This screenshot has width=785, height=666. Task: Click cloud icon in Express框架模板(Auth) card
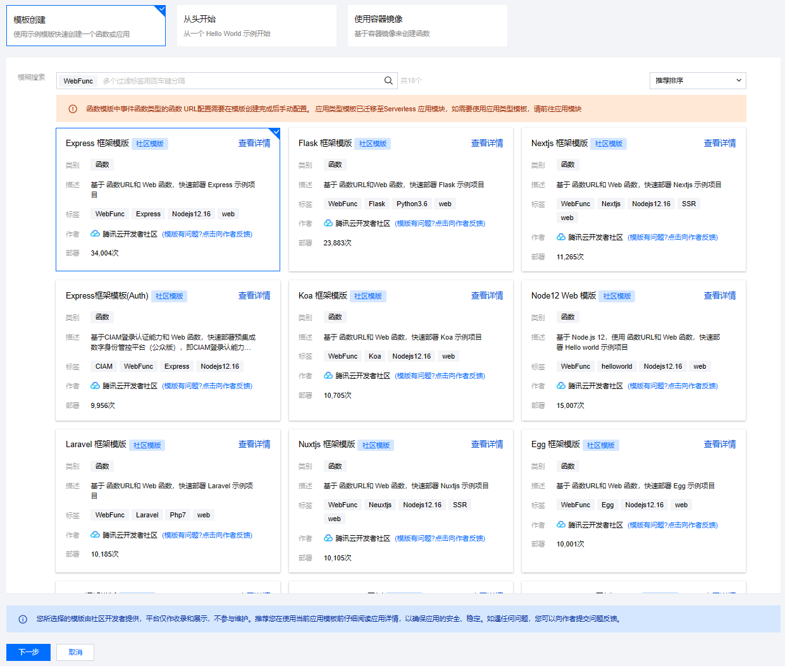point(95,386)
